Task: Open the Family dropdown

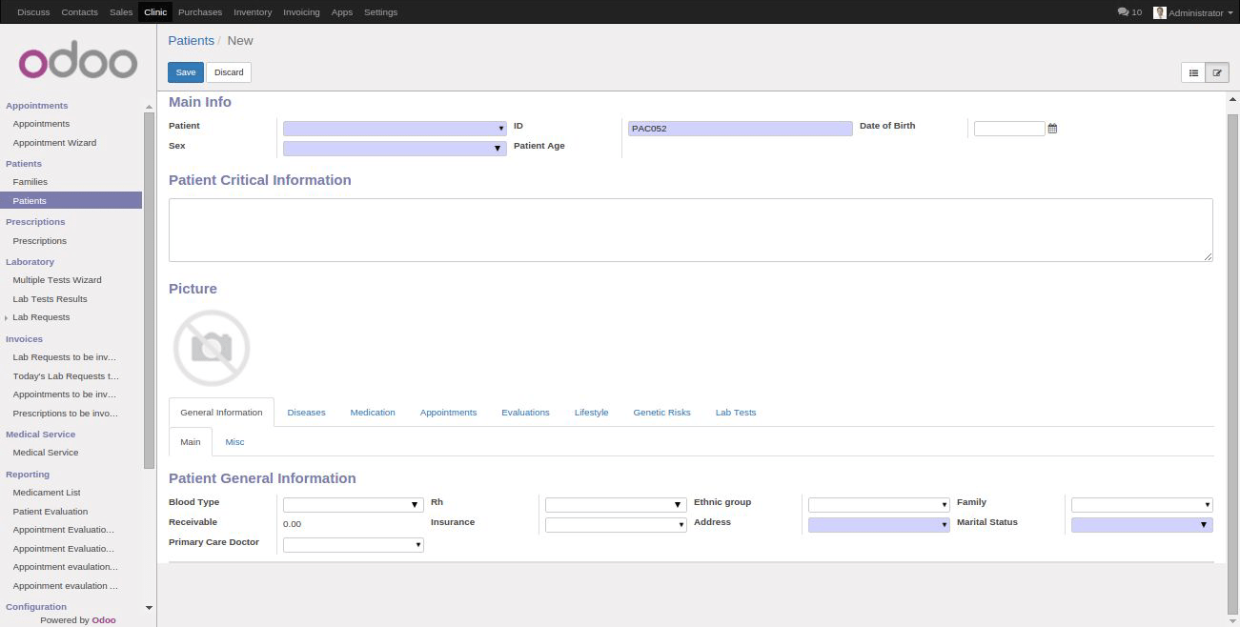Action: (x=1142, y=505)
